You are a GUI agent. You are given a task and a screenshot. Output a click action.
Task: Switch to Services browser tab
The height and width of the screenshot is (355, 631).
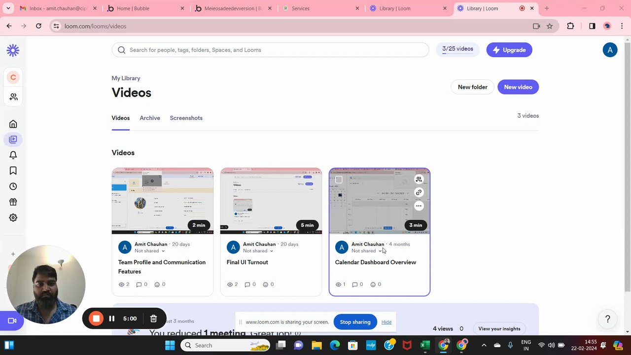tap(321, 8)
